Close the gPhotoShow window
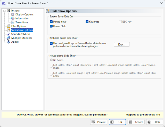The image size is (165, 127). 161,3
